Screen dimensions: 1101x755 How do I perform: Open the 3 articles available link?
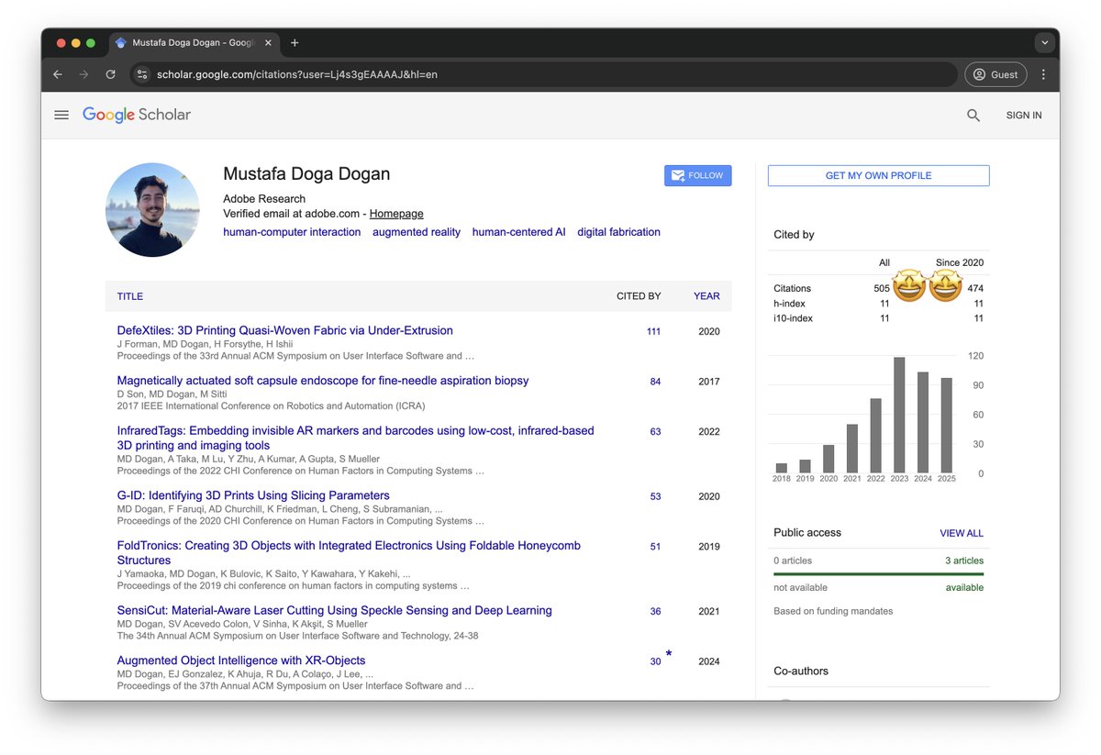[x=964, y=561]
